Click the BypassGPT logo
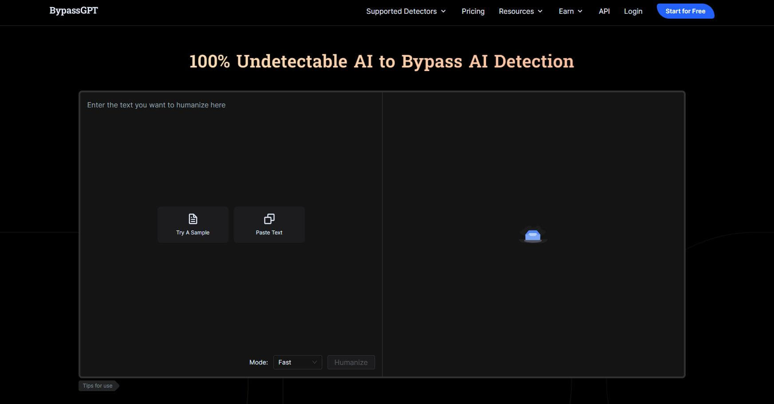This screenshot has width=774, height=404. [x=74, y=10]
